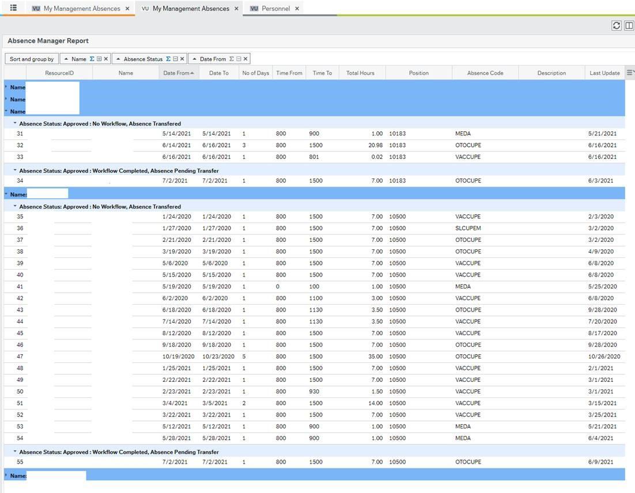
Task: Switch to the Personnel tab
Action: pyautogui.click(x=275, y=9)
